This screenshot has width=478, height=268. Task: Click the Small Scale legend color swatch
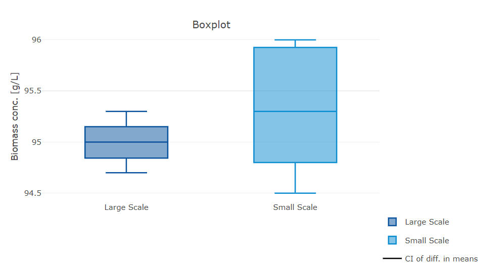[x=392, y=240]
